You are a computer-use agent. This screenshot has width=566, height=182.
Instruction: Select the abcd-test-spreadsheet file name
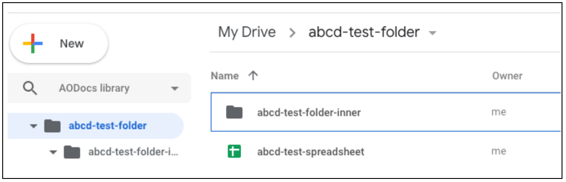click(310, 152)
